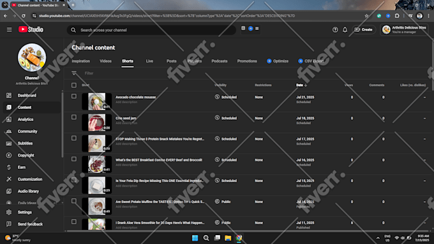Click the Create button
434x244 pixels.
[x=363, y=29]
